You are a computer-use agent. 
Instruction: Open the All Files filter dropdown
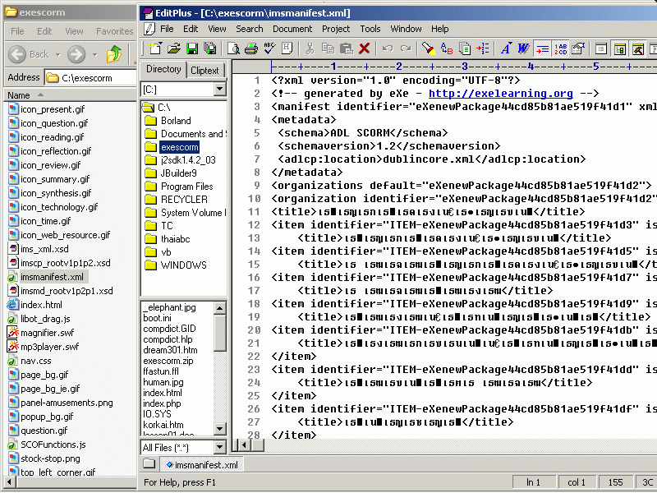(x=219, y=448)
